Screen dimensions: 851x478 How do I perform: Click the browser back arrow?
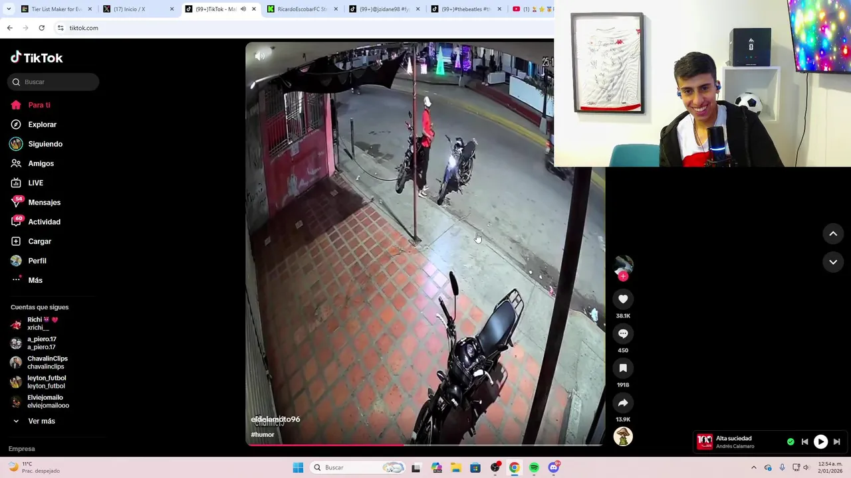coord(9,28)
